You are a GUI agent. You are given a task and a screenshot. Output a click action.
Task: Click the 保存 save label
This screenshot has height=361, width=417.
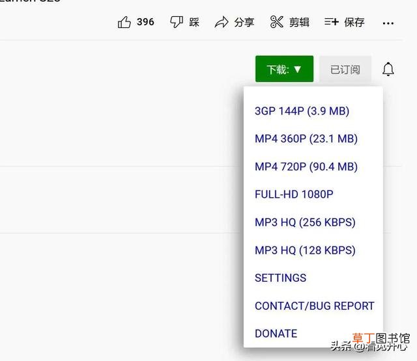point(354,22)
